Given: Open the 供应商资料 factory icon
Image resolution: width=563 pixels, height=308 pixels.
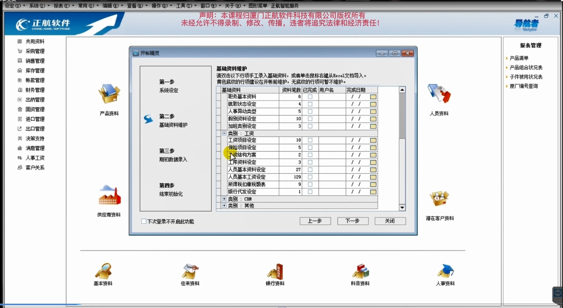Looking at the screenshot, I should 109,195.
